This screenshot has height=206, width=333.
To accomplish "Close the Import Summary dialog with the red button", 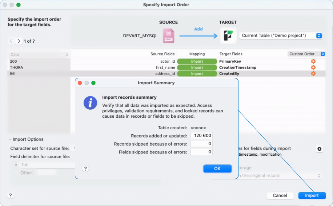I will [x=80, y=83].
